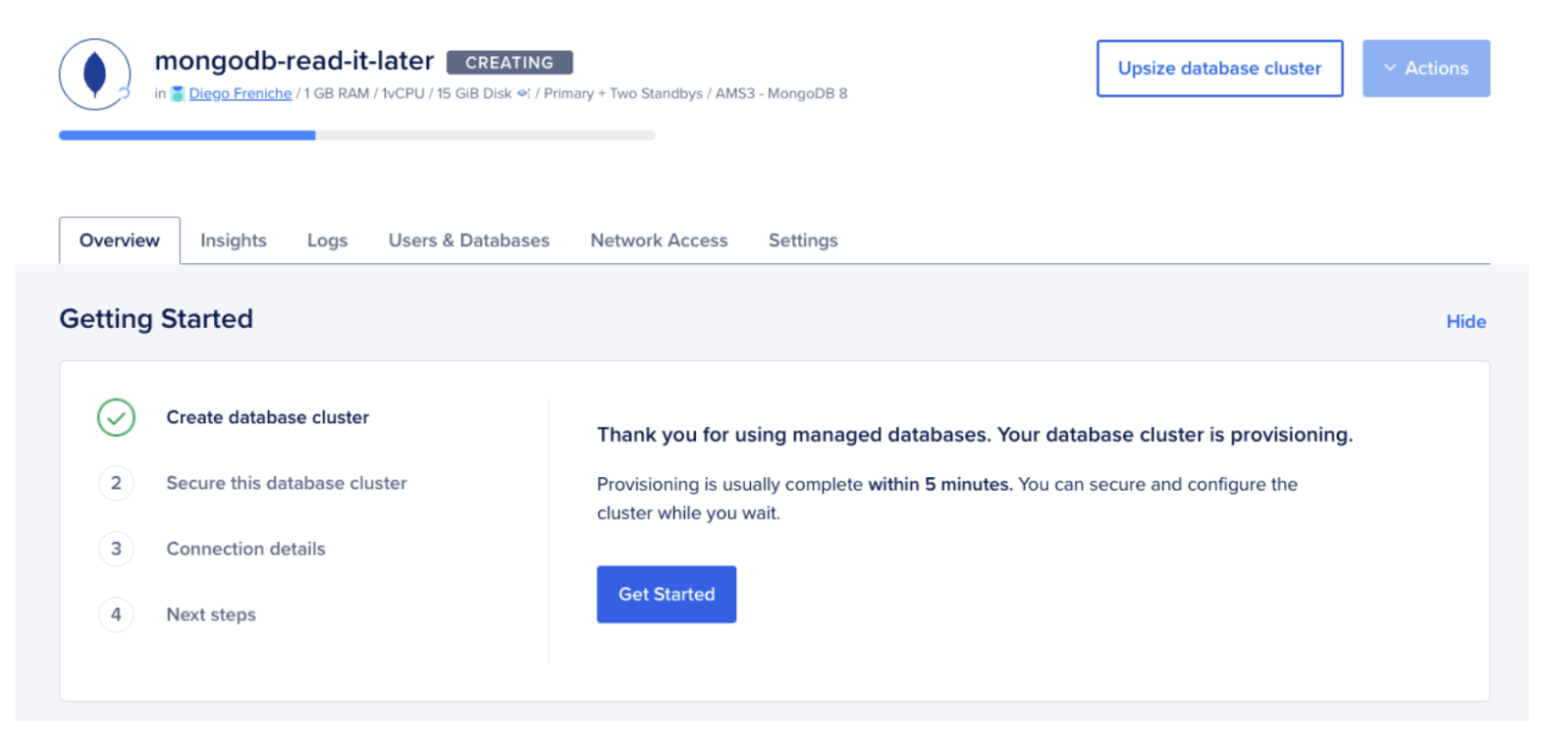This screenshot has height=748, width=1551.
Task: Select the Secure this database cluster step
Action: [287, 483]
